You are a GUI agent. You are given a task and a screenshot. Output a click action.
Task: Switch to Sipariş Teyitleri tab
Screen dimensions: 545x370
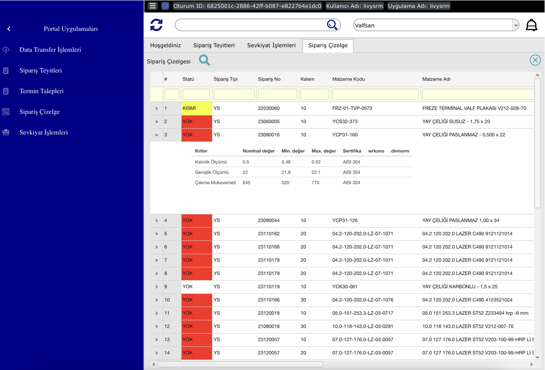[214, 46]
